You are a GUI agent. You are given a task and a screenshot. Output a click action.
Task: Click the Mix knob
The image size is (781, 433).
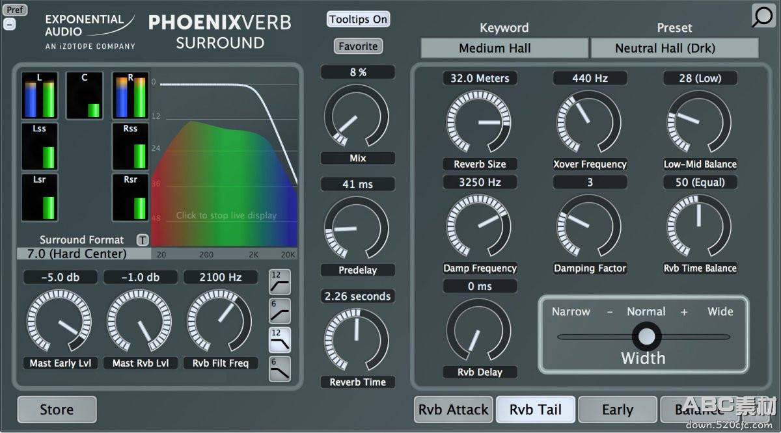click(x=357, y=118)
